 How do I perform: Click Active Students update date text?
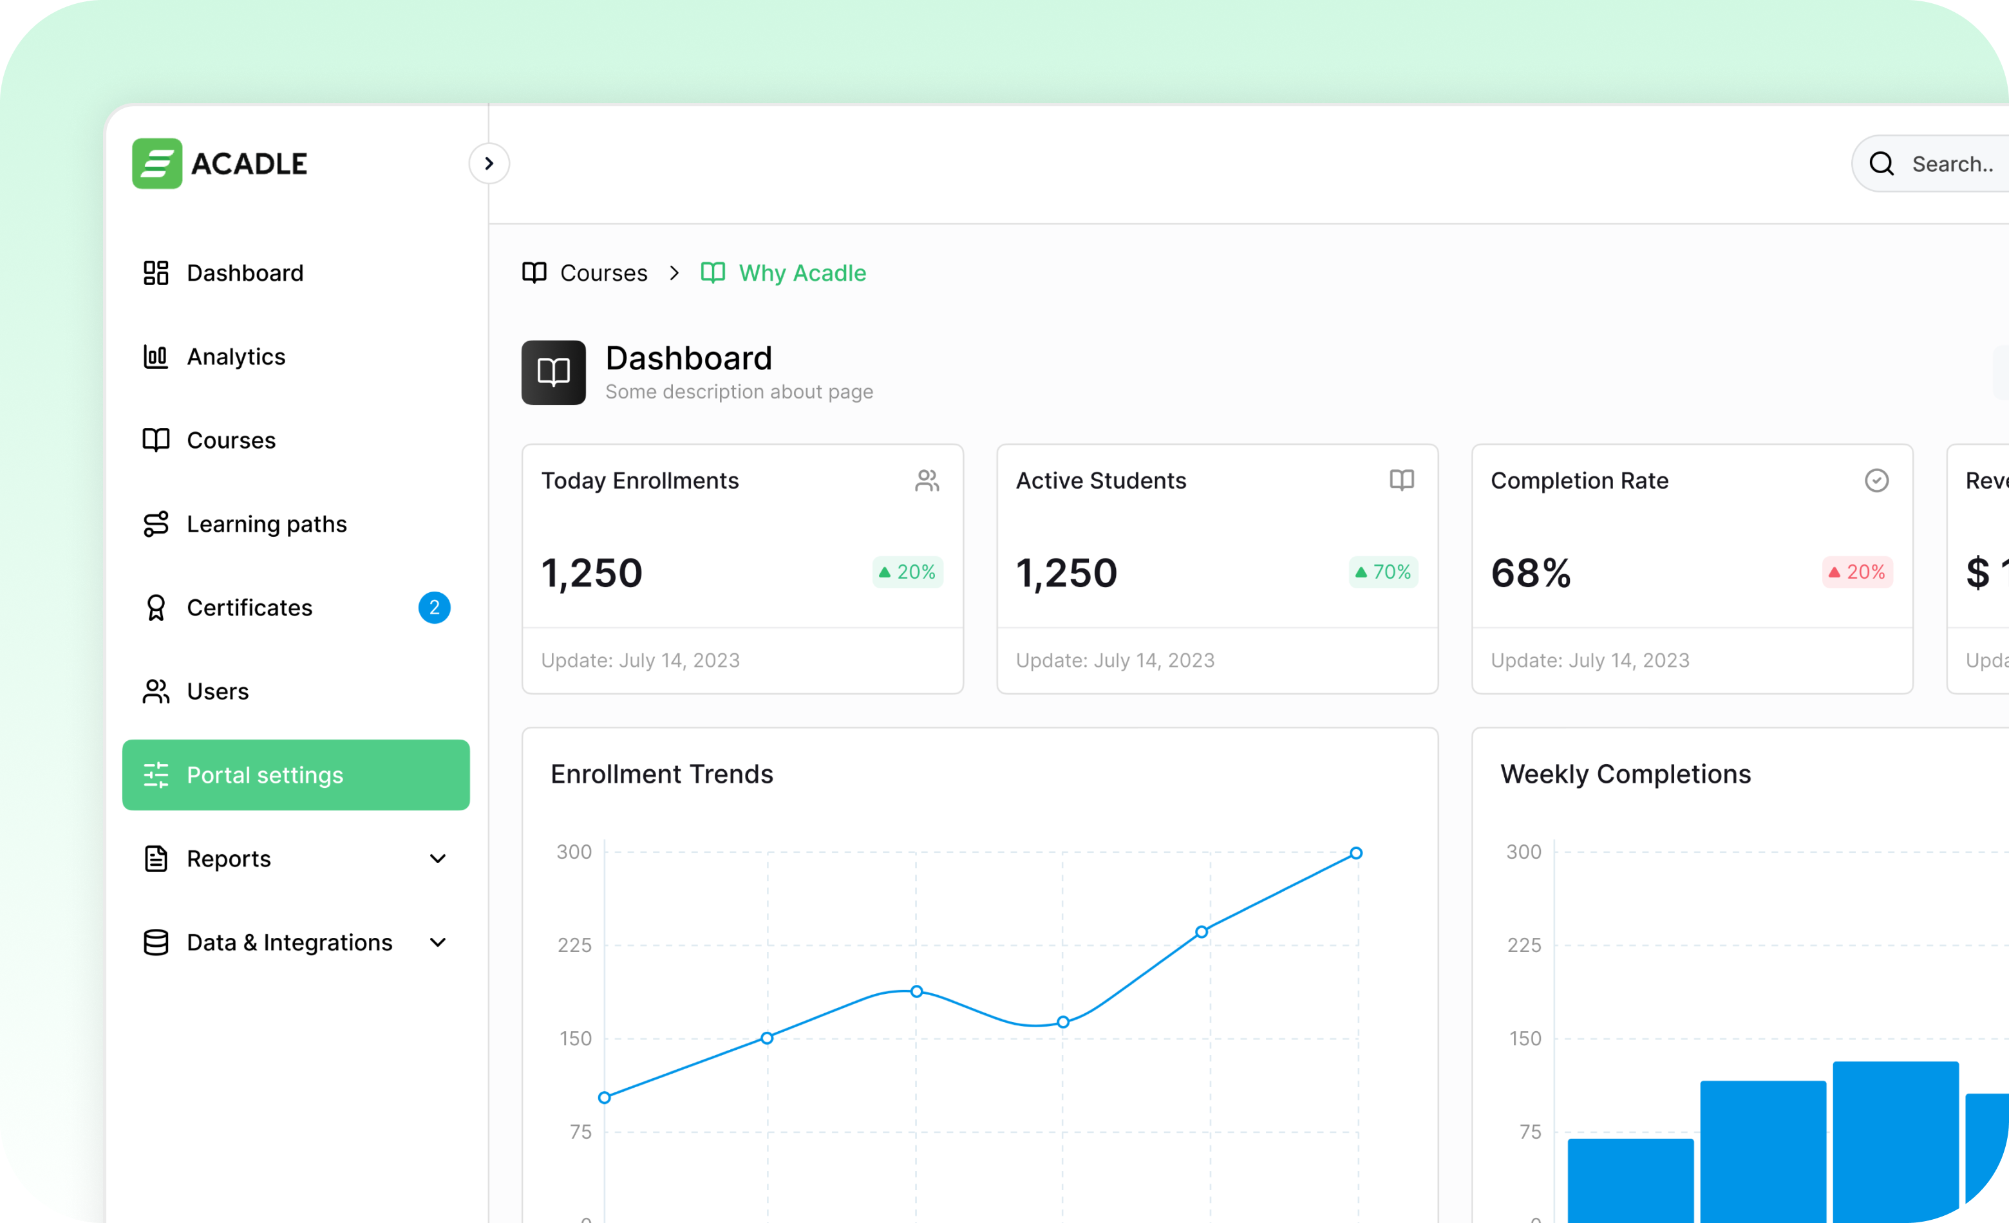pyautogui.click(x=1115, y=660)
